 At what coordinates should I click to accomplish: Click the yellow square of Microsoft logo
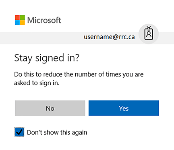[x=23, y=23]
